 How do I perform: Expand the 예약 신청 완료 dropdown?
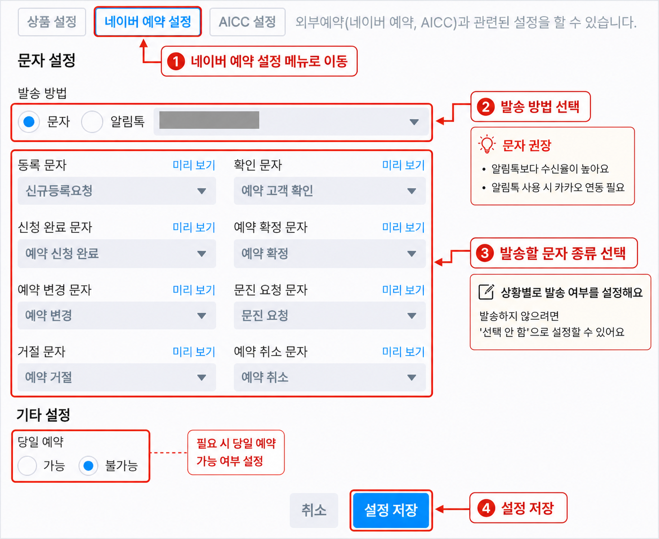117,253
